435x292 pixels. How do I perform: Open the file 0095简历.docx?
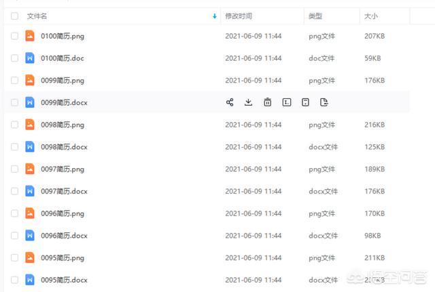[x=64, y=279]
